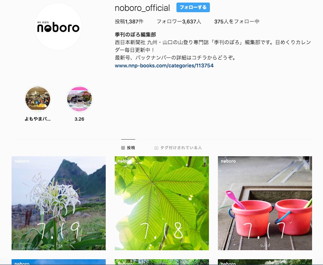Open the partially visible blue-sky post thumbnail
The width and height of the screenshot is (323, 265).
click(x=59, y=262)
